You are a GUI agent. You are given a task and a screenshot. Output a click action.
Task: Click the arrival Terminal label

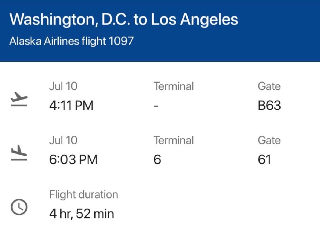pos(174,140)
